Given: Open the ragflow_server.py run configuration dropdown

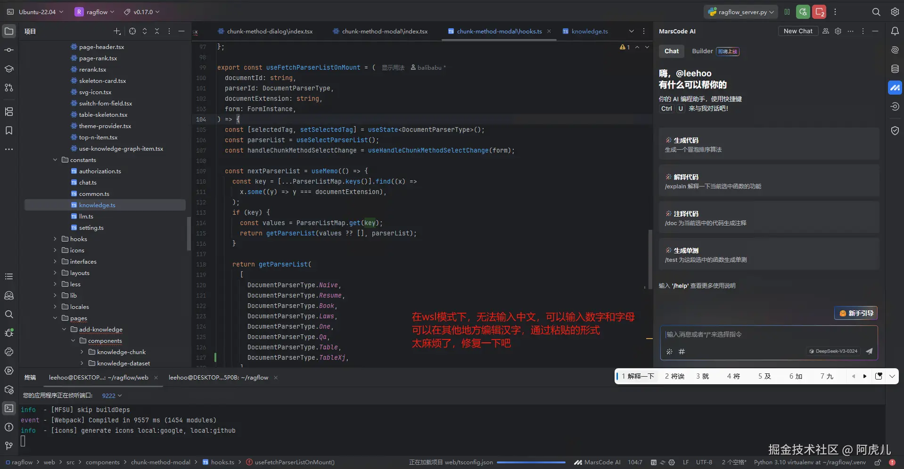Looking at the screenshot, I should [x=742, y=12].
